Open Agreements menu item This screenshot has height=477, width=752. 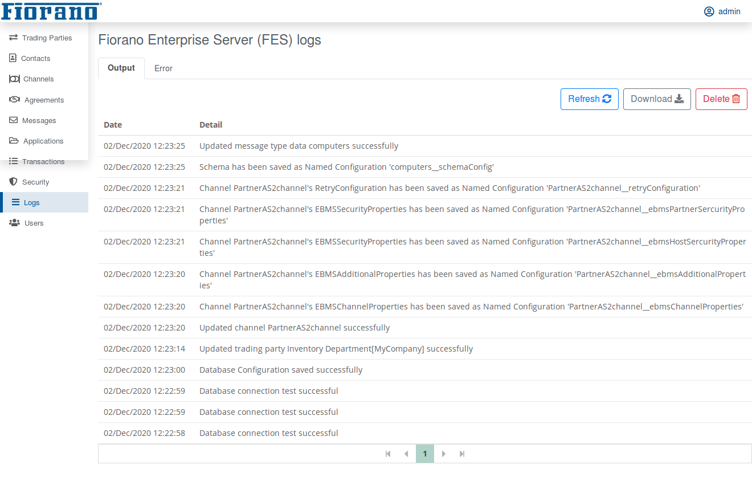tap(44, 100)
